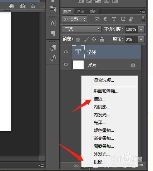Open the Paragraph Styles panel icon
This screenshot has height=171, width=153.
[x=53, y=48]
